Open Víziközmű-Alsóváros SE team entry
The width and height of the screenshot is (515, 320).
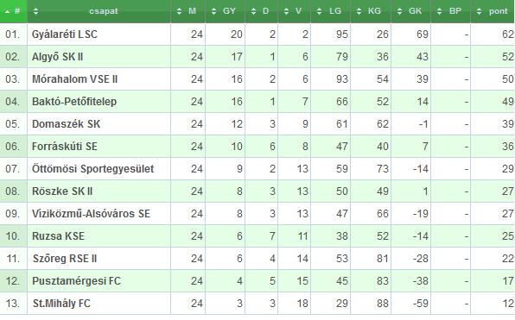91,214
